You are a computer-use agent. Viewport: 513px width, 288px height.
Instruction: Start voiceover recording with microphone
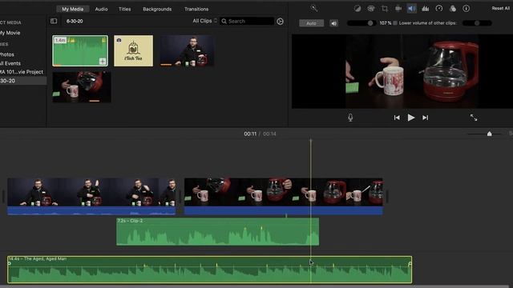point(350,118)
